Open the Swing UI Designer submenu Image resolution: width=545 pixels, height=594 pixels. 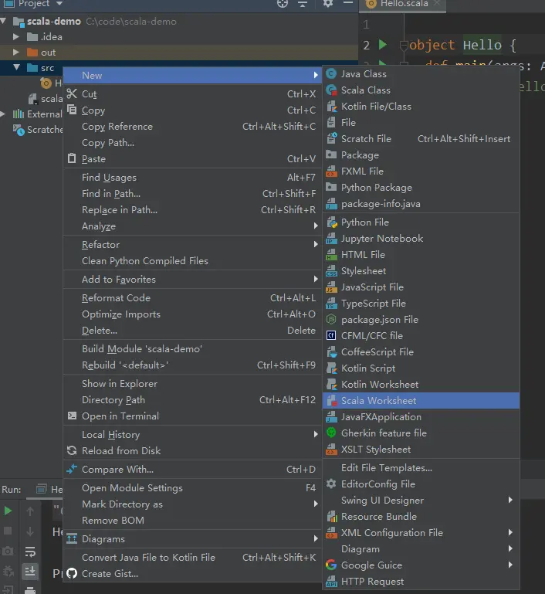421,500
